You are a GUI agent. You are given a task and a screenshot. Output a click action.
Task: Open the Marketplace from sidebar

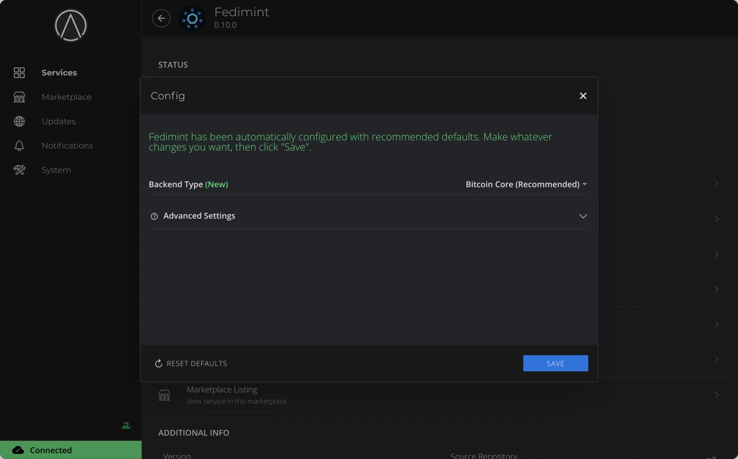(x=66, y=97)
